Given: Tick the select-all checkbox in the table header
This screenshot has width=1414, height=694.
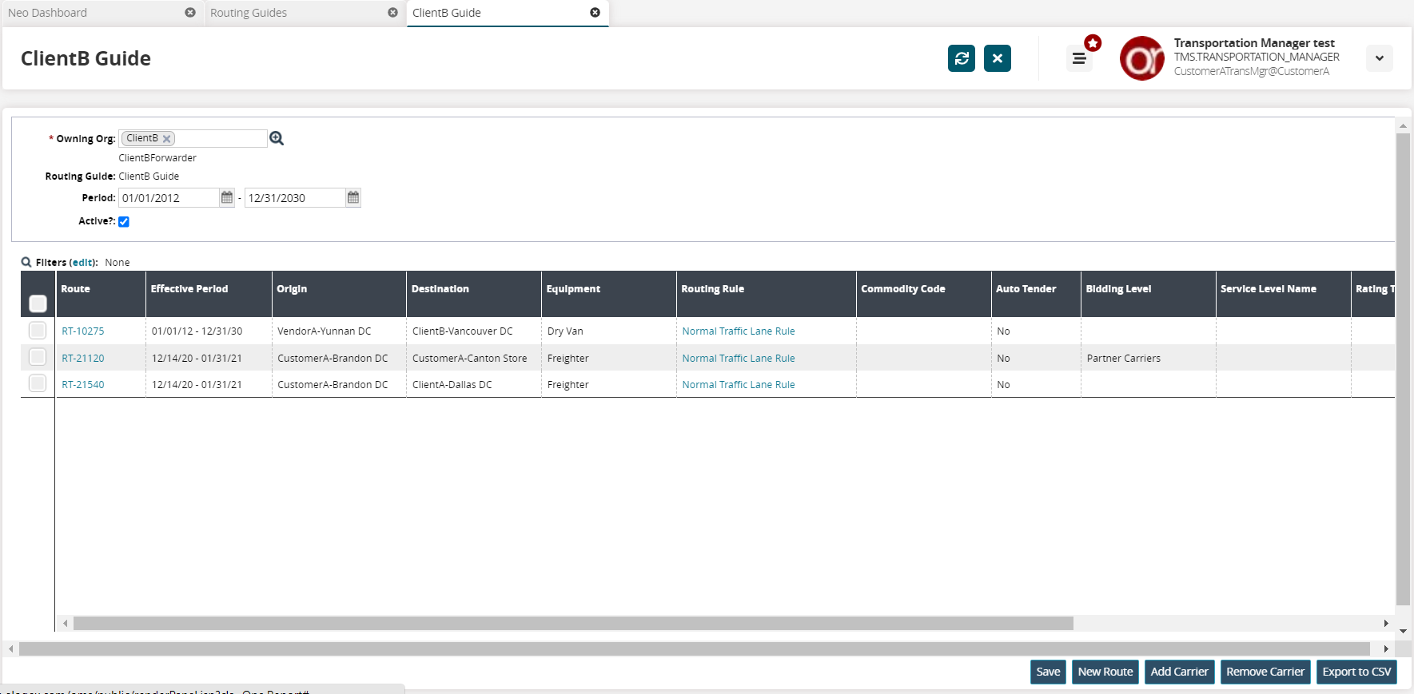Looking at the screenshot, I should click(38, 303).
